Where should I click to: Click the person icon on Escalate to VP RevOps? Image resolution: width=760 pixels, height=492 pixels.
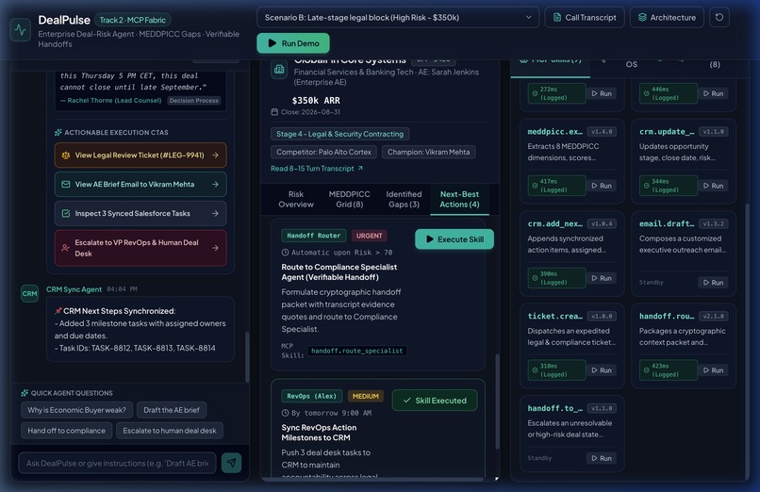pos(65,248)
